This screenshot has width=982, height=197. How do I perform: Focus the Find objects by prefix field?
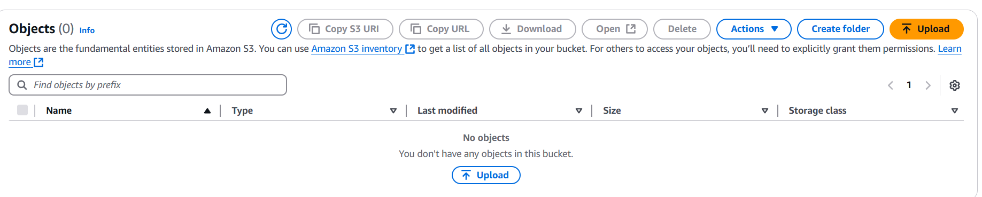[x=148, y=85]
